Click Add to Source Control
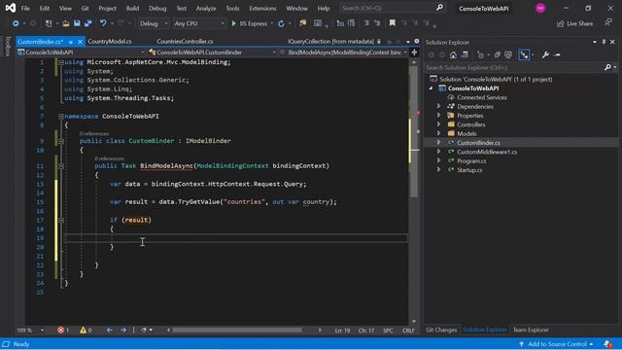 point(556,344)
